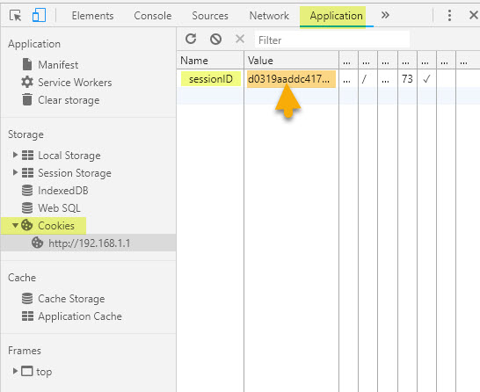480x392 pixels.
Task: Click the cookie size cell 73
Action: (407, 79)
